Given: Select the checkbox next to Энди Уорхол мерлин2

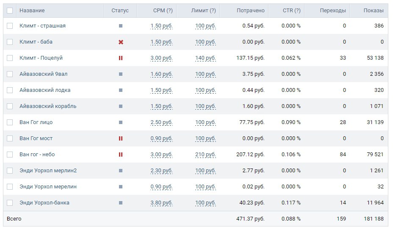Looking at the screenshot, I should coord(10,171).
